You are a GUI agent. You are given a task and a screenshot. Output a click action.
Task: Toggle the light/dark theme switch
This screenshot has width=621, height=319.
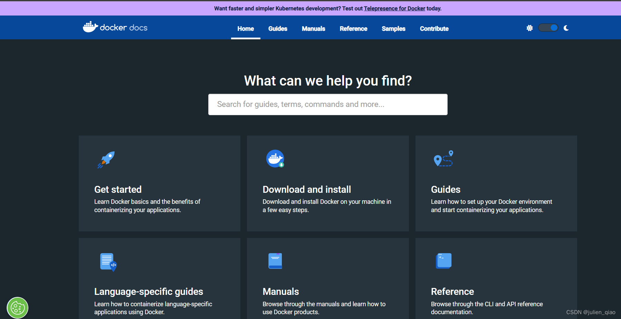click(x=548, y=28)
